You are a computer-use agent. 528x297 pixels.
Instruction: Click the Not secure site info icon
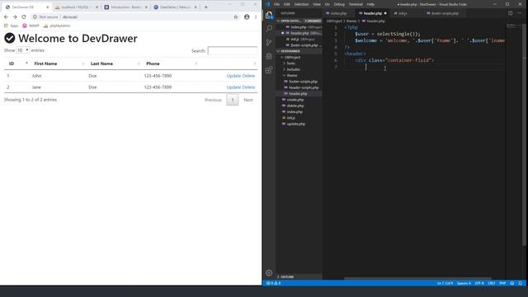[35, 16]
